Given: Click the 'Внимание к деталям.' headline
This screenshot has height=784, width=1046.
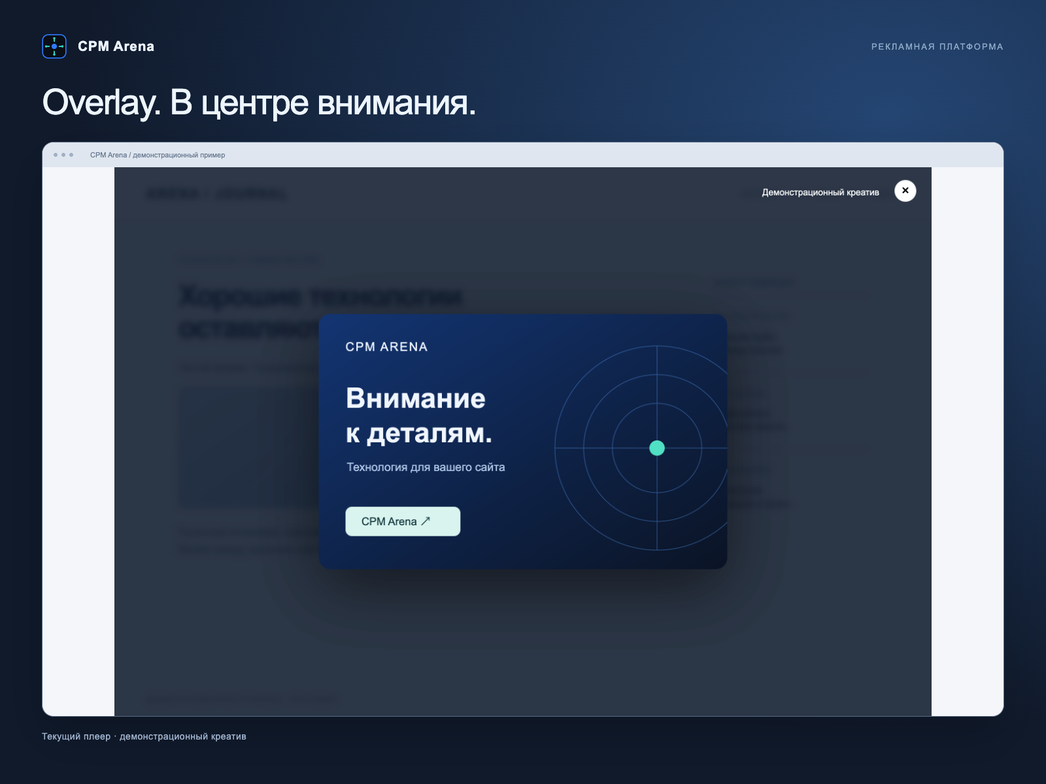Looking at the screenshot, I should [x=419, y=416].
